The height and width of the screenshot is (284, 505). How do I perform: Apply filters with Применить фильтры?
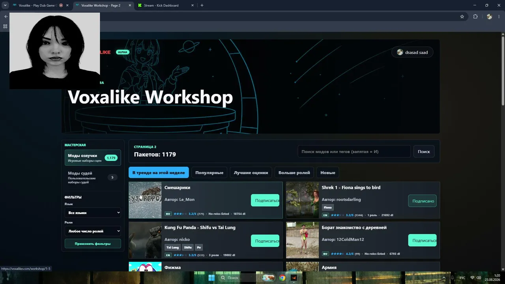[93, 244]
